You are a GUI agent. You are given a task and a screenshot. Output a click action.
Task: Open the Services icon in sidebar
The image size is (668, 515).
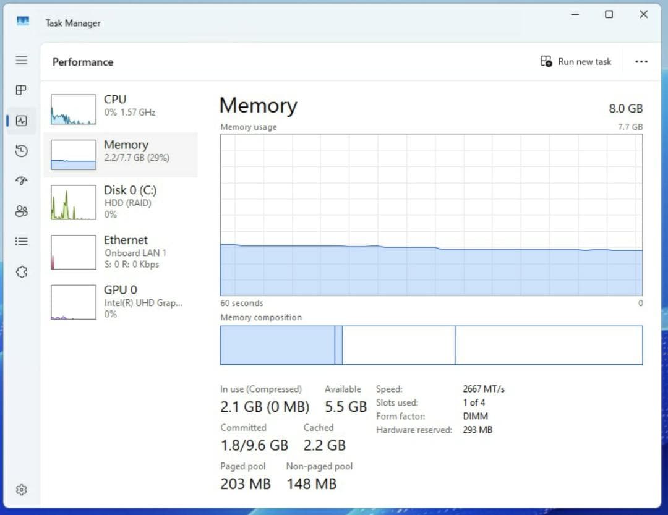tap(21, 271)
